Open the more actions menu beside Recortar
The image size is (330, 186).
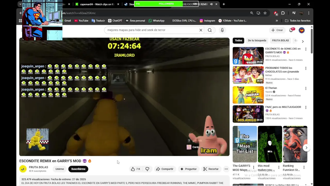click(226, 169)
